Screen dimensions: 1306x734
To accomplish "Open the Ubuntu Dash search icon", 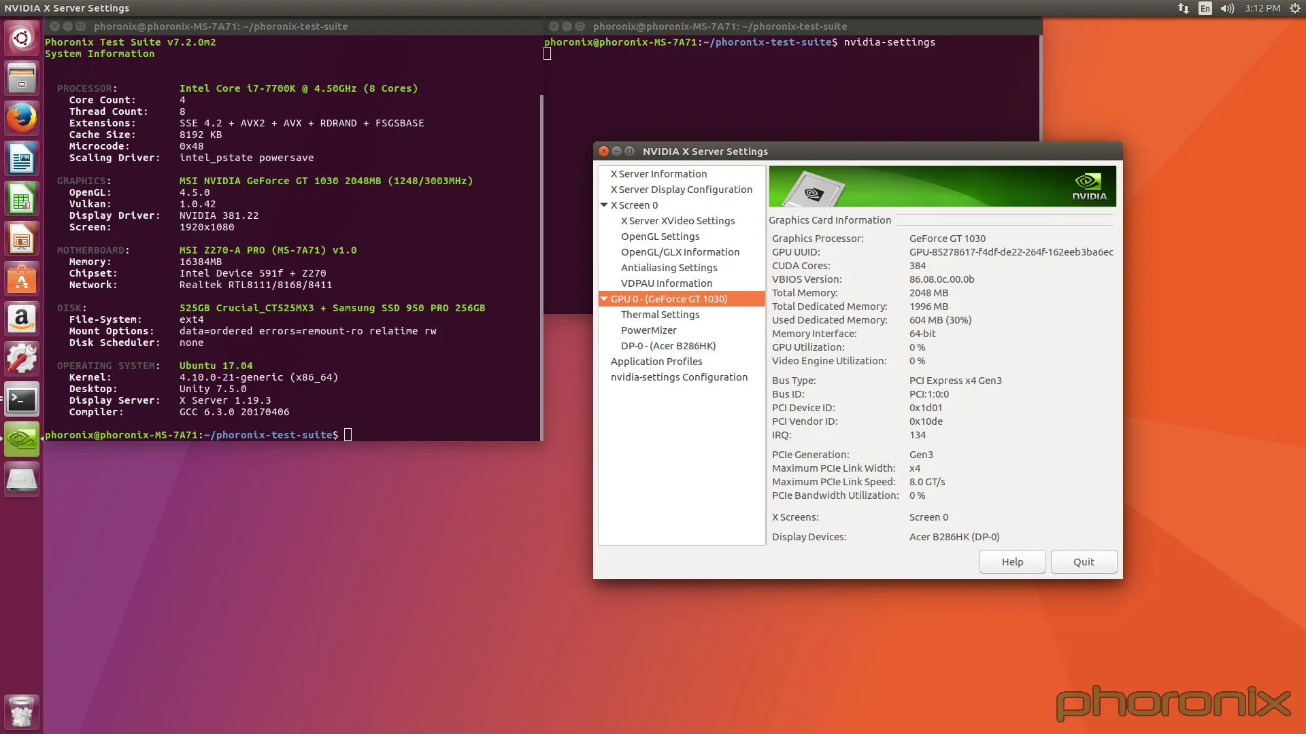I will (22, 38).
